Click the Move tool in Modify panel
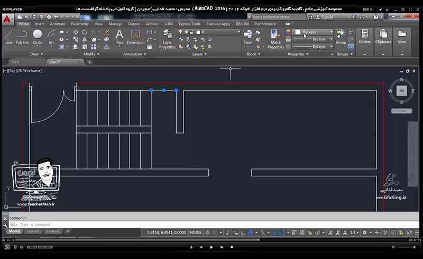The width and height of the screenshot is (423, 259). 76,32
